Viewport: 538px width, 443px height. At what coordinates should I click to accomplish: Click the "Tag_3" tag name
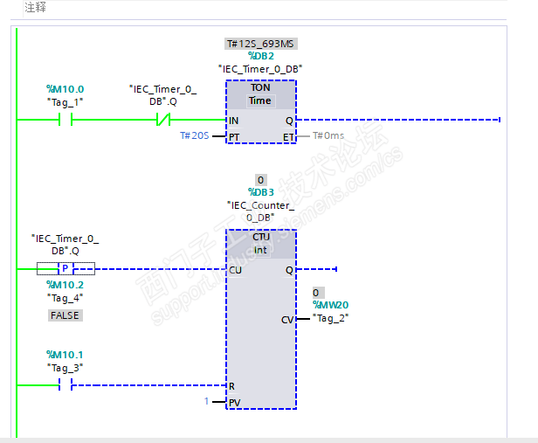coord(65,368)
